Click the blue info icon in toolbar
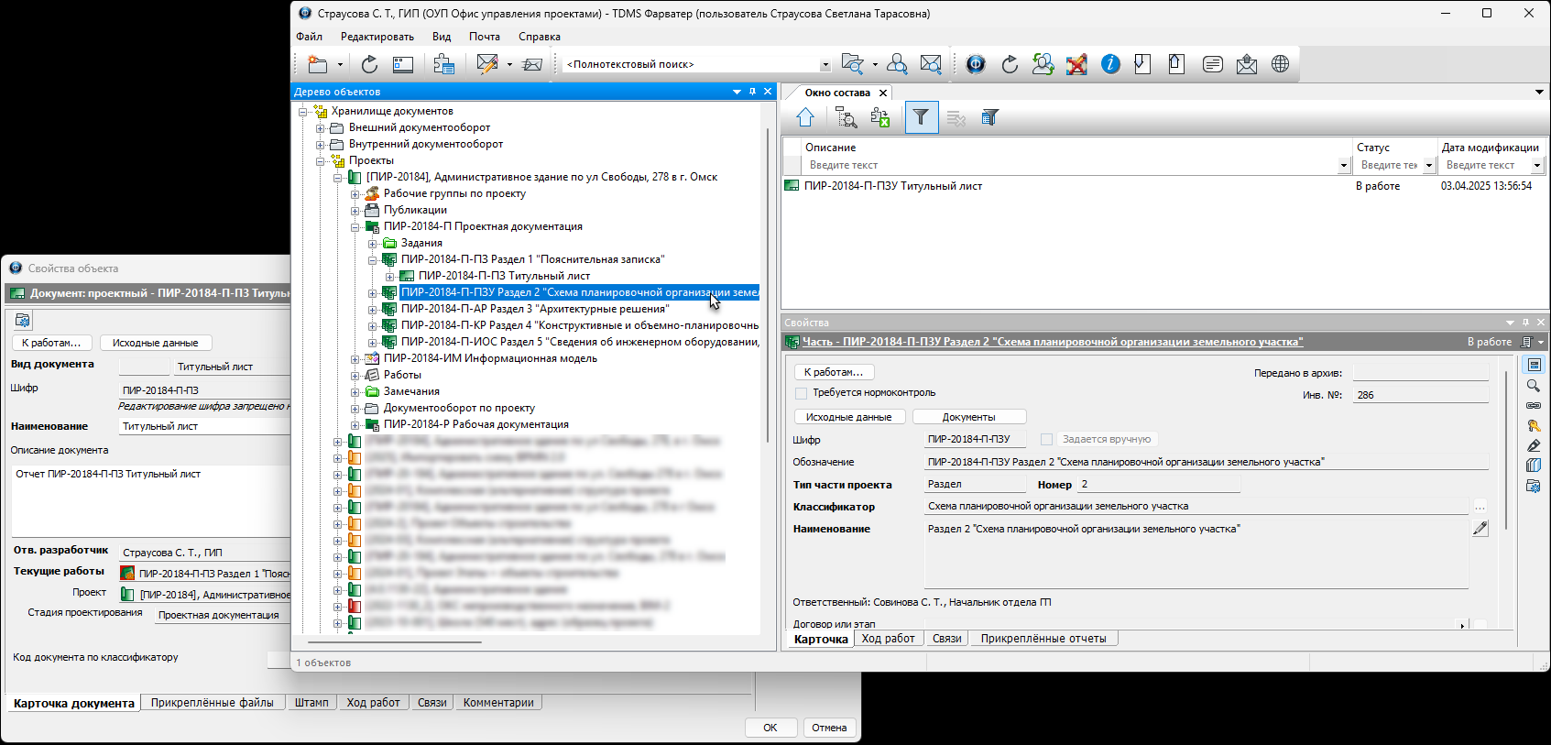Viewport: 1551px width, 745px height. (1110, 64)
